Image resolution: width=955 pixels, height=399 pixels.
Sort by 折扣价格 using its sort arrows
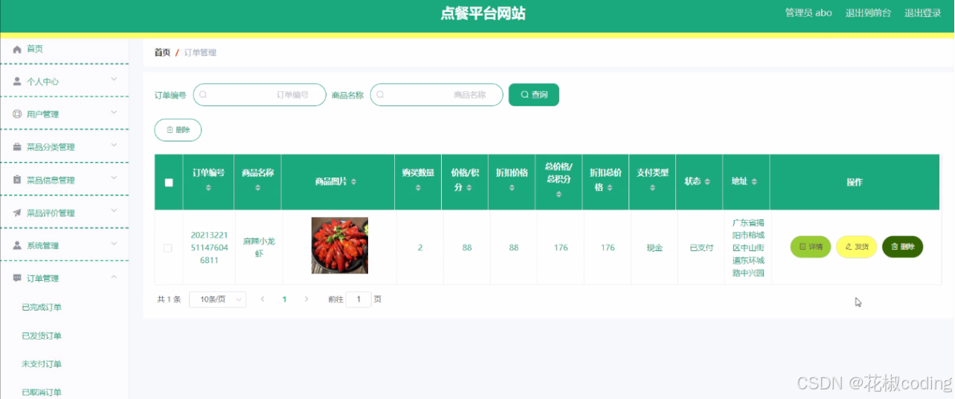pos(512,188)
